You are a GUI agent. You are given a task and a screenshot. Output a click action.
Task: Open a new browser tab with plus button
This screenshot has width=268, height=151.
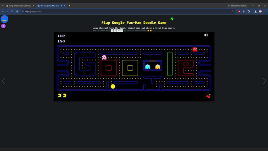(x=69, y=6)
